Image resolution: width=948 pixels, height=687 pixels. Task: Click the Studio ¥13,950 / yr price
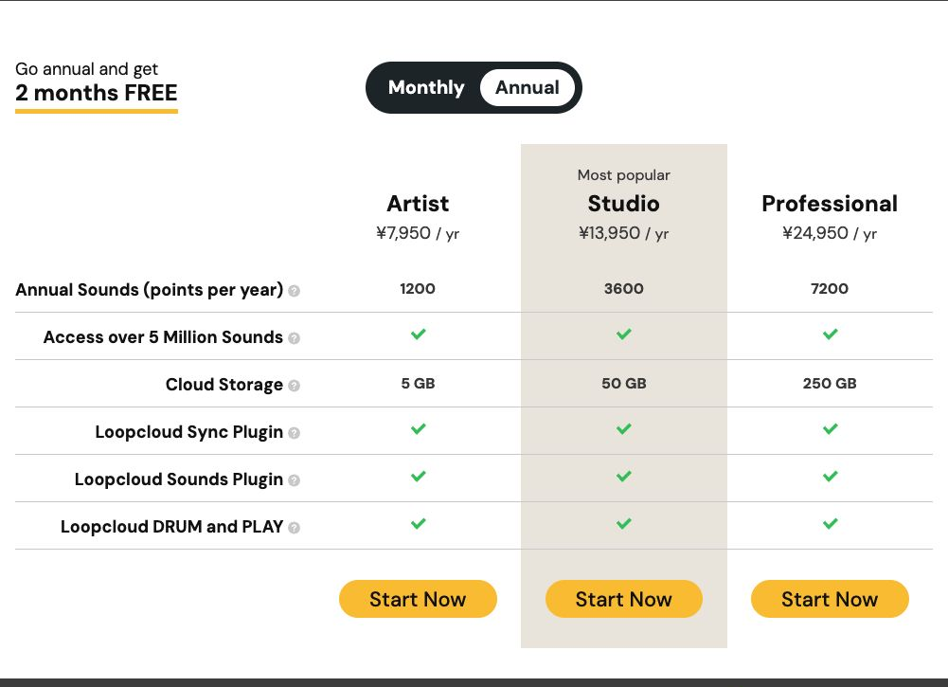click(624, 233)
